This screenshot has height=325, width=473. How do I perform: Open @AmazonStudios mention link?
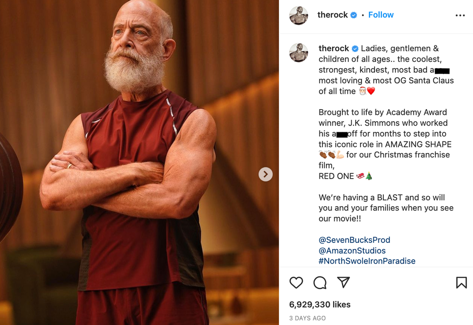[352, 251]
